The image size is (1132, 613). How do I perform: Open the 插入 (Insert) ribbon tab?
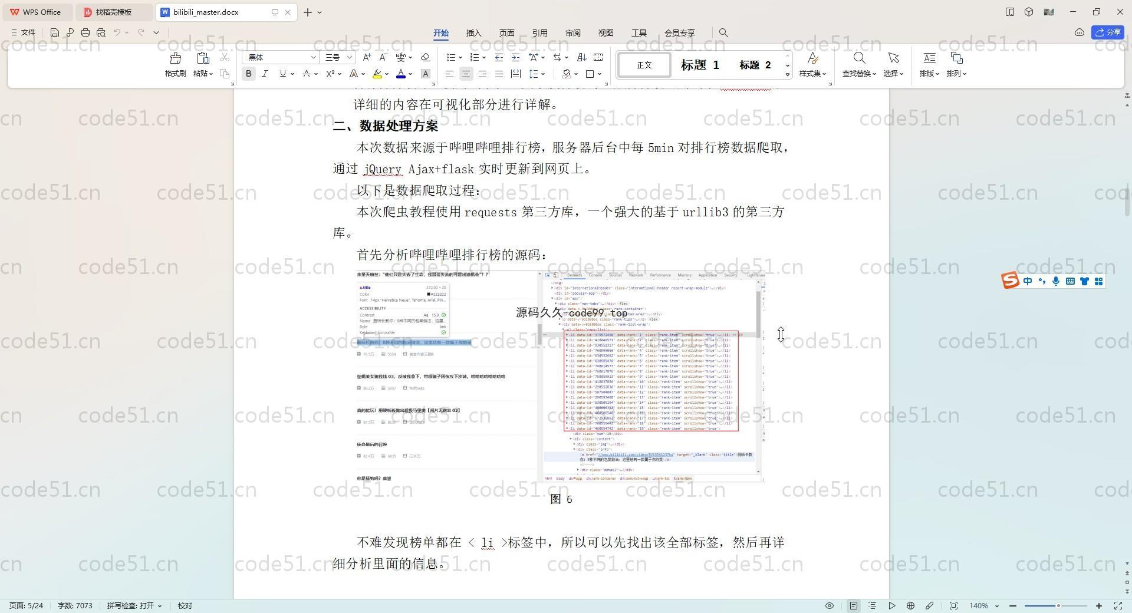473,33
